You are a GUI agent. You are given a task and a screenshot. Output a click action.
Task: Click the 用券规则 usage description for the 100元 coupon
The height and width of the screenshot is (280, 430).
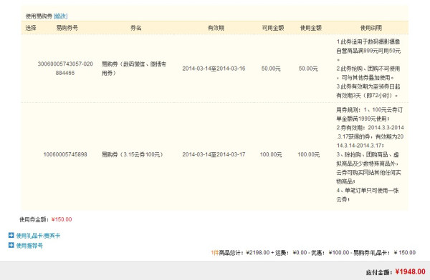click(x=370, y=154)
